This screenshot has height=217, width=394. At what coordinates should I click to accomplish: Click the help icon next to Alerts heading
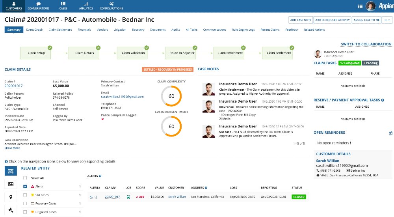[100, 176]
